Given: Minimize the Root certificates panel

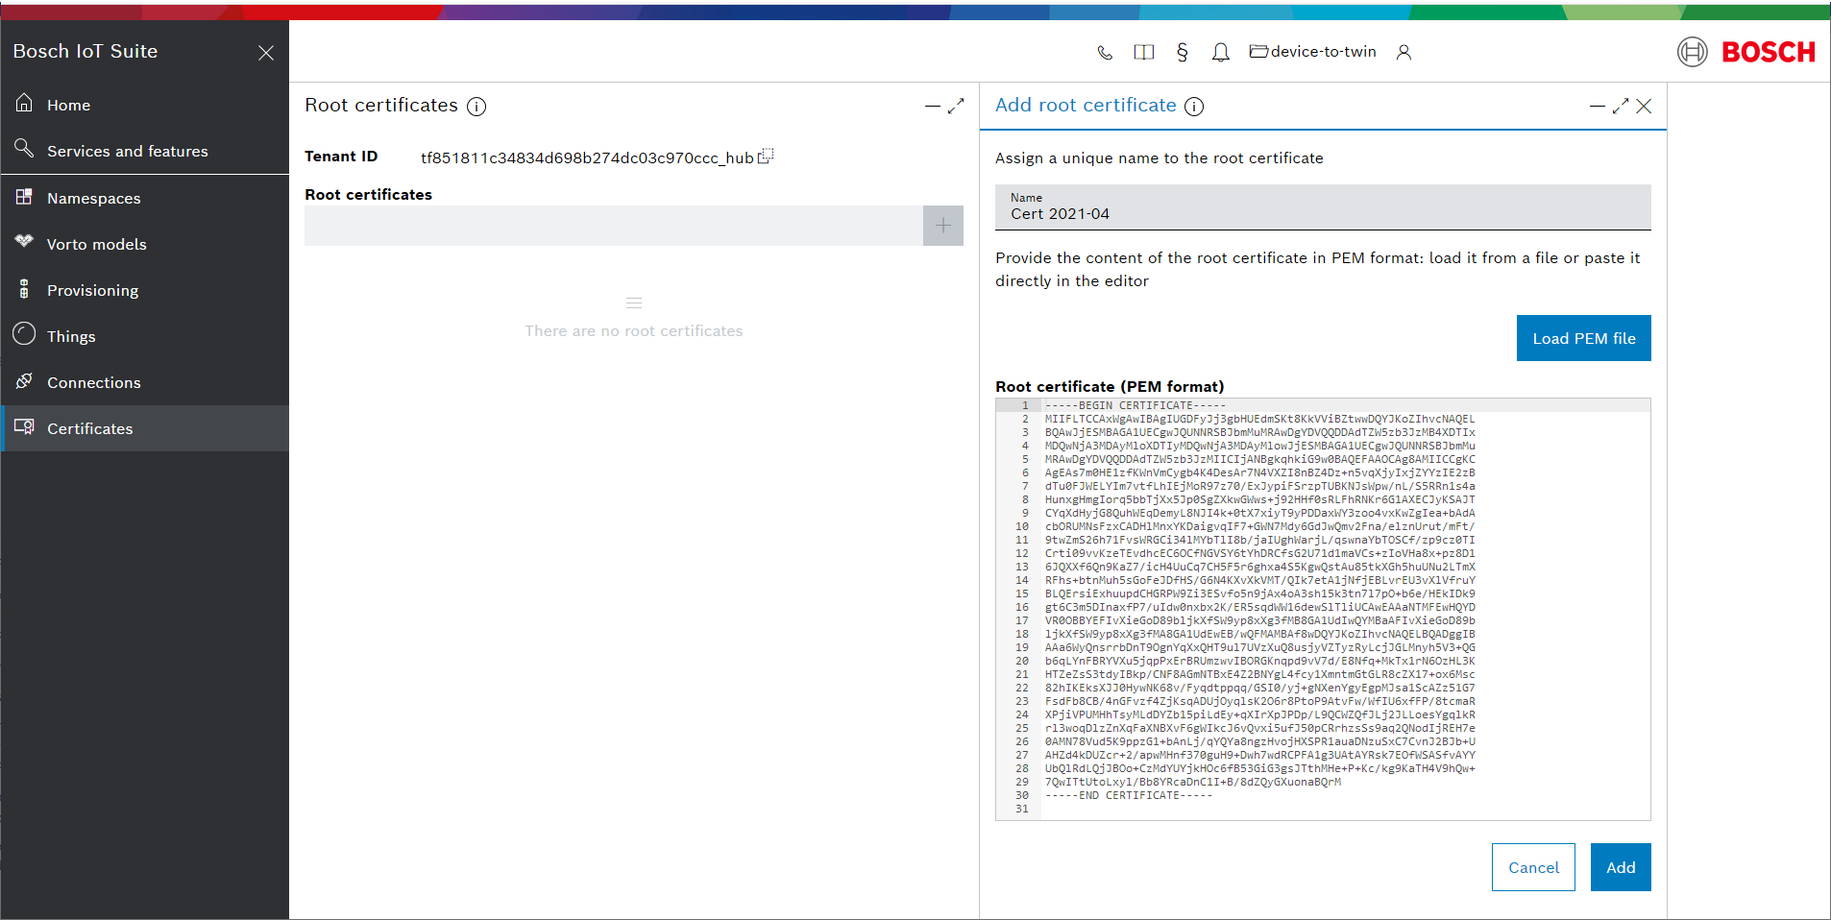Looking at the screenshot, I should coord(932,107).
